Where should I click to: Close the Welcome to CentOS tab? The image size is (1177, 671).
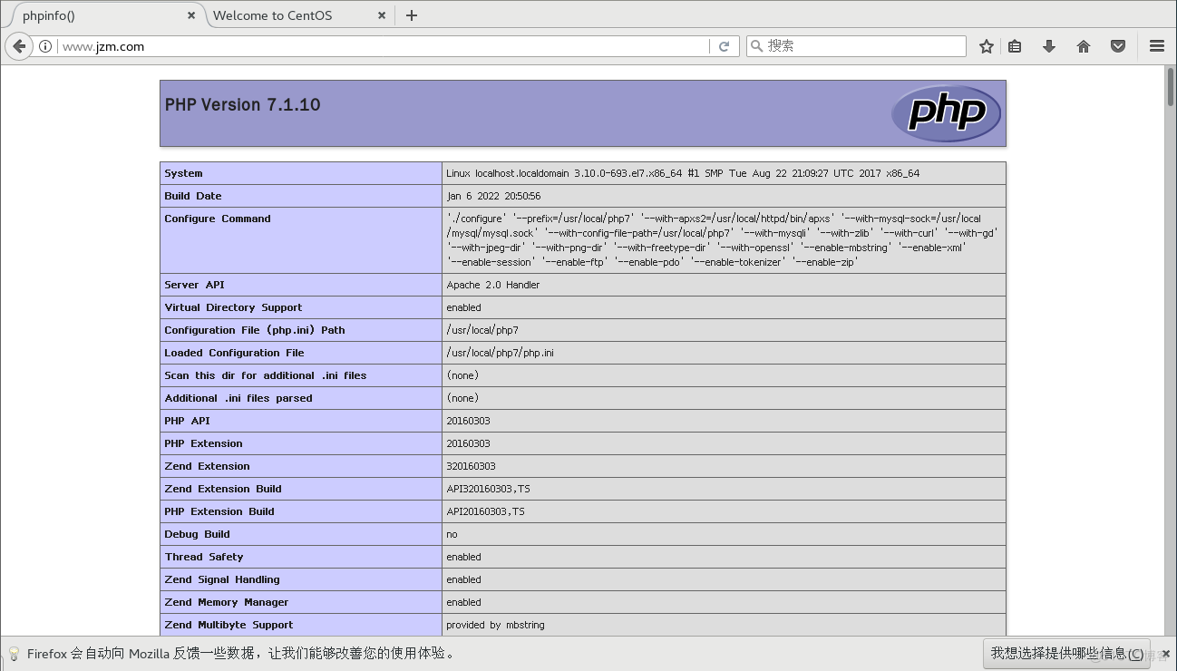click(x=382, y=15)
